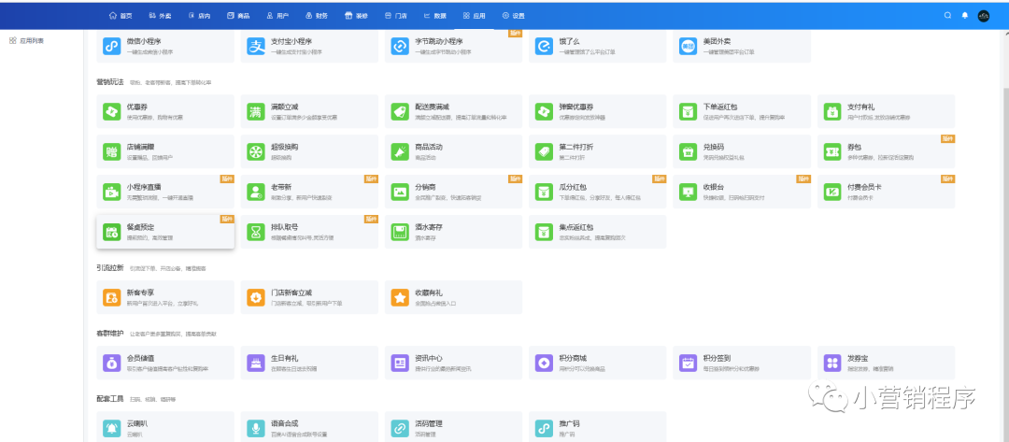Click the 活码管理 link icon
Image resolution: width=1009 pixels, height=442 pixels.
tap(400, 429)
